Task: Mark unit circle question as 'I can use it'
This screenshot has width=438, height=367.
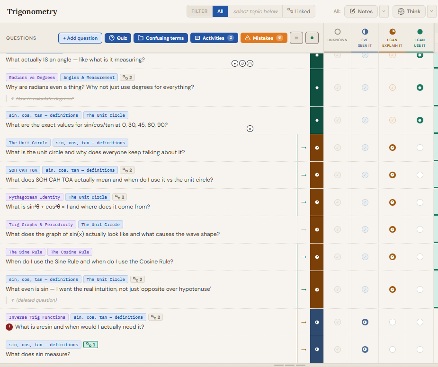Action: click(x=420, y=148)
